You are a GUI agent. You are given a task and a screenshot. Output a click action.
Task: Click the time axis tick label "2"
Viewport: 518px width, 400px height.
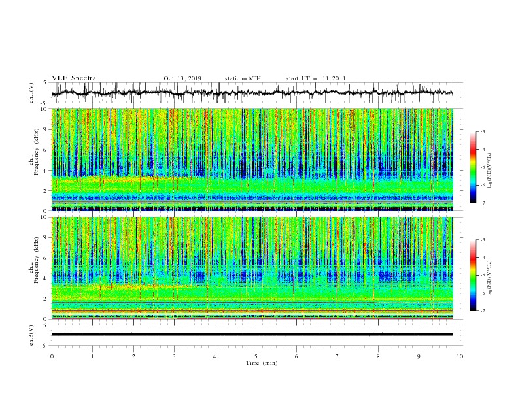click(x=133, y=356)
